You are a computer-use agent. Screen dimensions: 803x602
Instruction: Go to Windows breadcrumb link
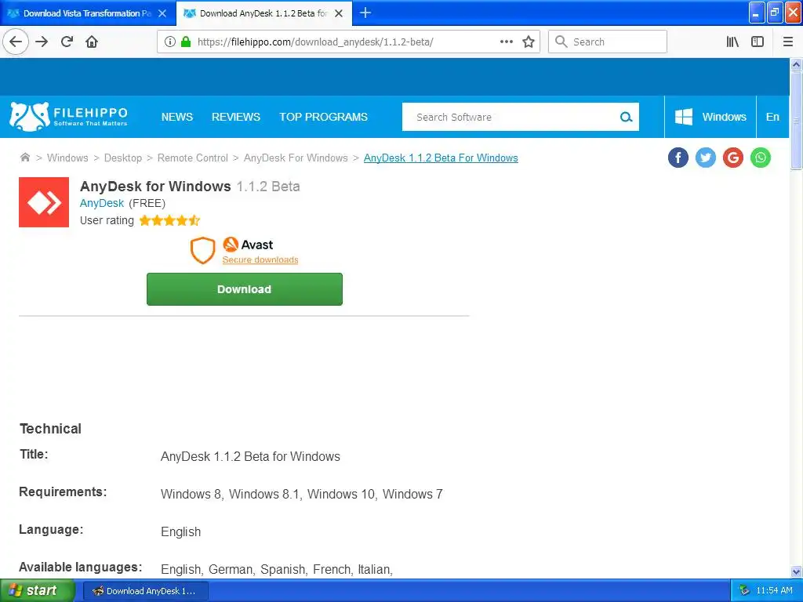pyautogui.click(x=67, y=158)
